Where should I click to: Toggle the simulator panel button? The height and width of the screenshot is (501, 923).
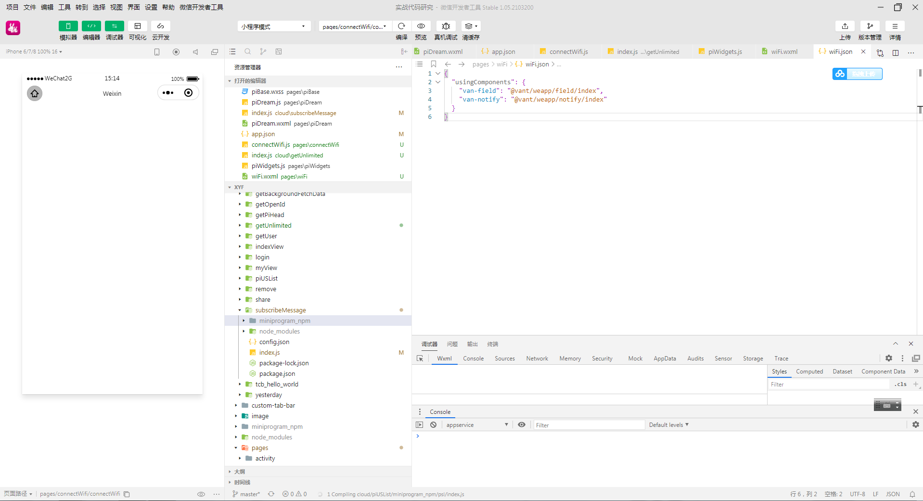[x=68, y=26]
